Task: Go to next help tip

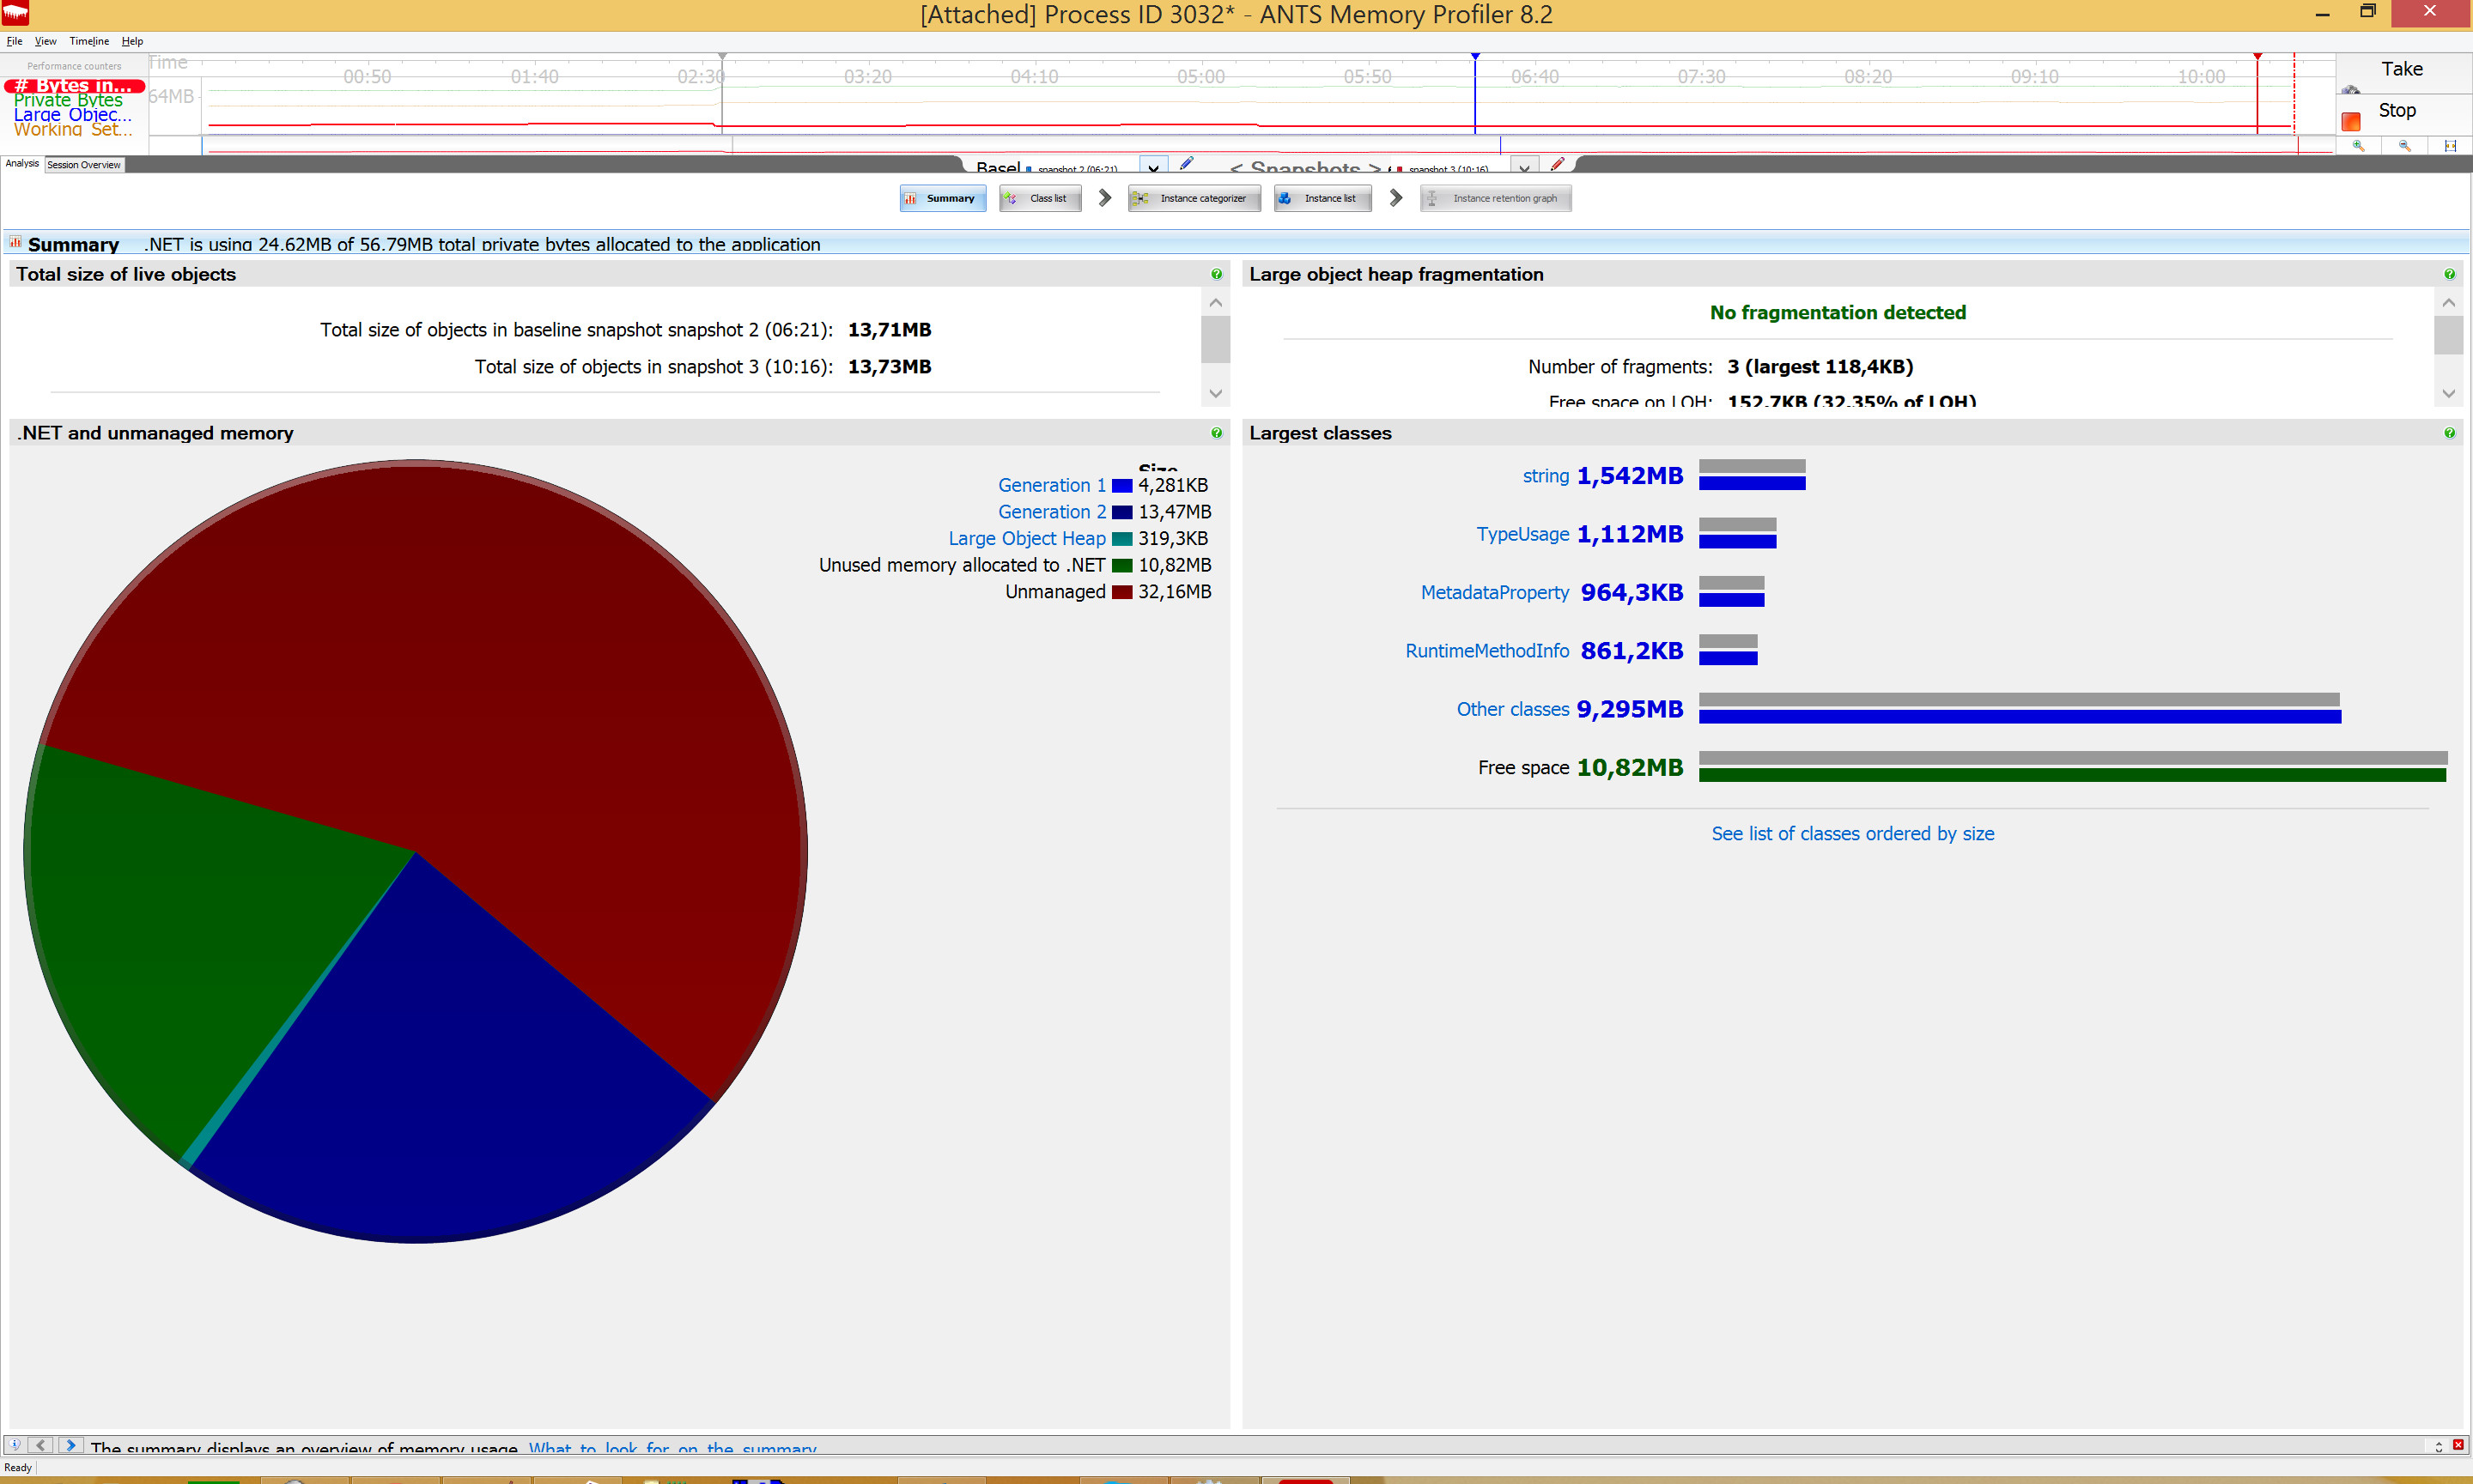Action: 71,1445
